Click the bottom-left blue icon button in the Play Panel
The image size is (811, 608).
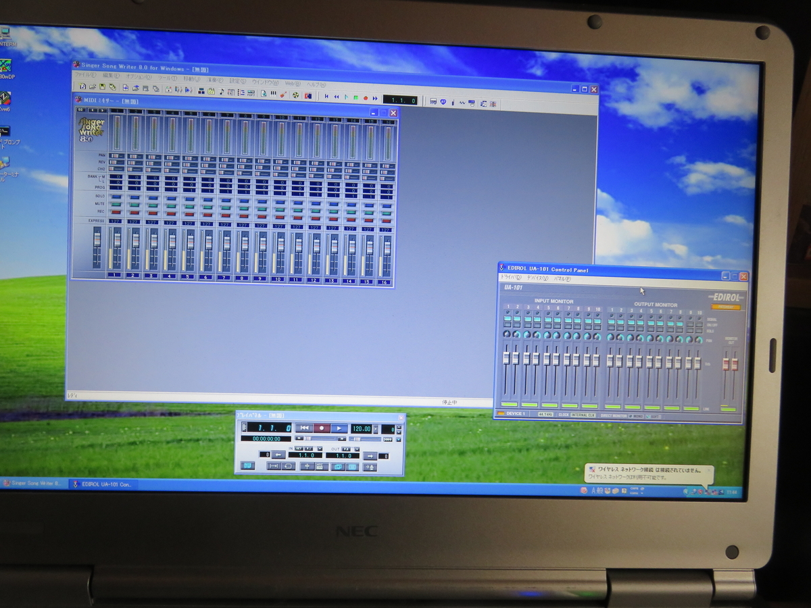pyautogui.click(x=248, y=465)
